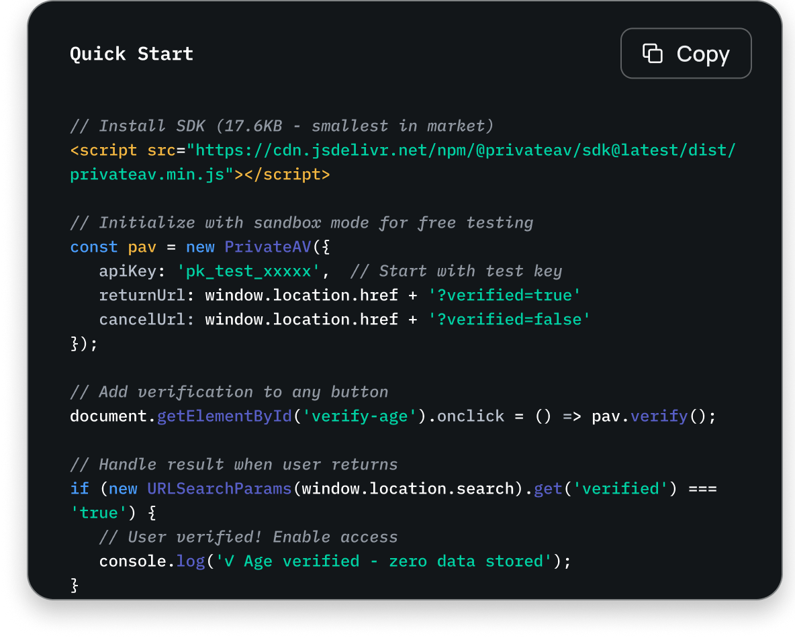The width and height of the screenshot is (795, 638).
Task: Click the copy icon inside Copy button
Action: 652,53
